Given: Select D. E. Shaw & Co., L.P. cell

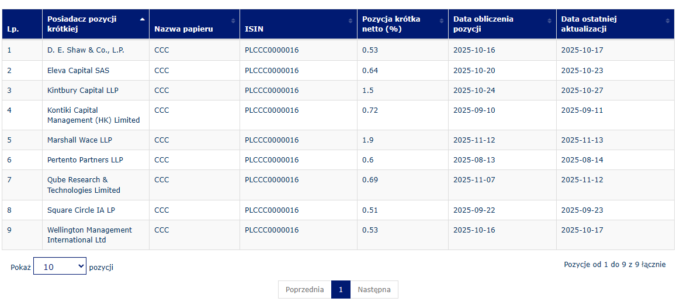Looking at the screenshot, I should pyautogui.click(x=96, y=50).
